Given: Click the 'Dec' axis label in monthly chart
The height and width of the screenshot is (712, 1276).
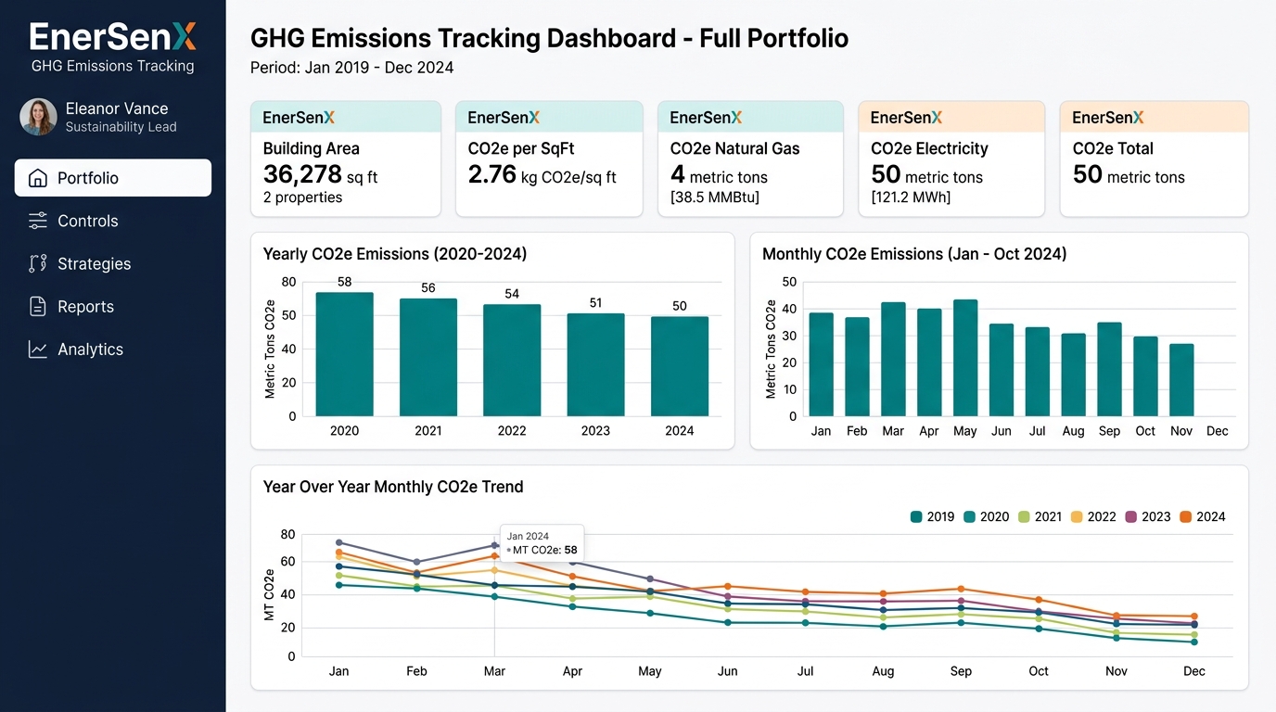Looking at the screenshot, I should pyautogui.click(x=1217, y=431).
